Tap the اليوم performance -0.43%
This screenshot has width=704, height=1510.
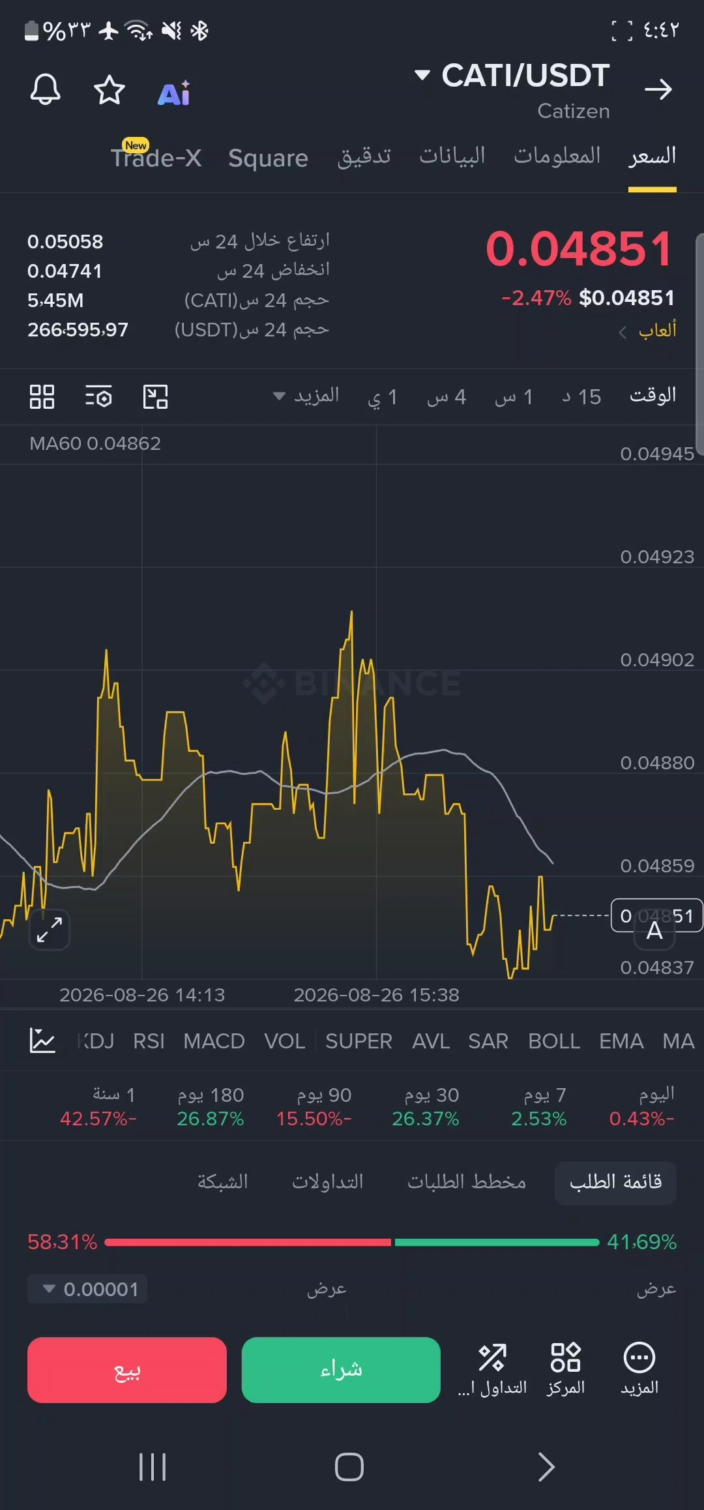pyautogui.click(x=642, y=1106)
